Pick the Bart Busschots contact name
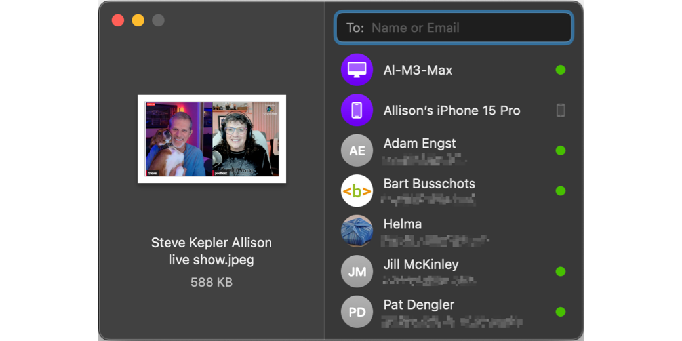Viewport: 682px width, 341px height. [x=429, y=184]
